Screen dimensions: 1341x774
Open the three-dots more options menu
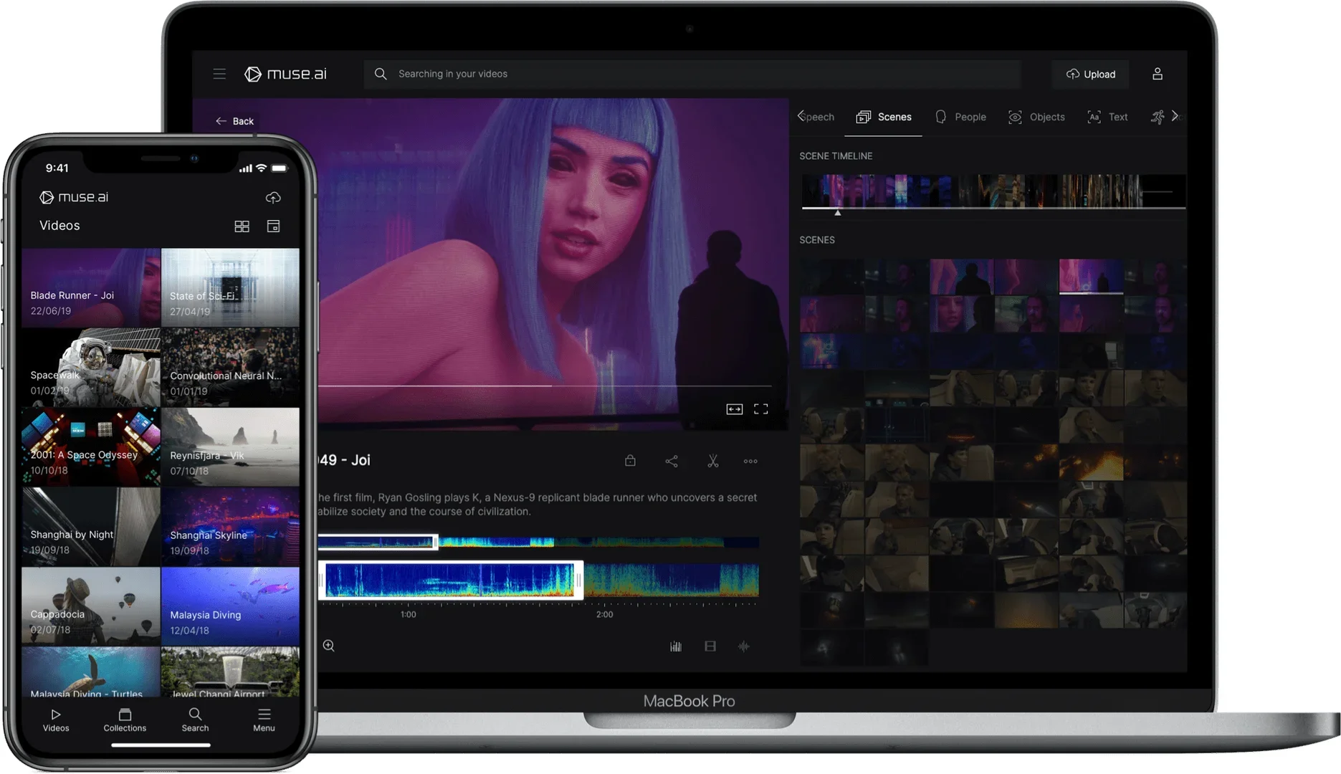coord(750,462)
